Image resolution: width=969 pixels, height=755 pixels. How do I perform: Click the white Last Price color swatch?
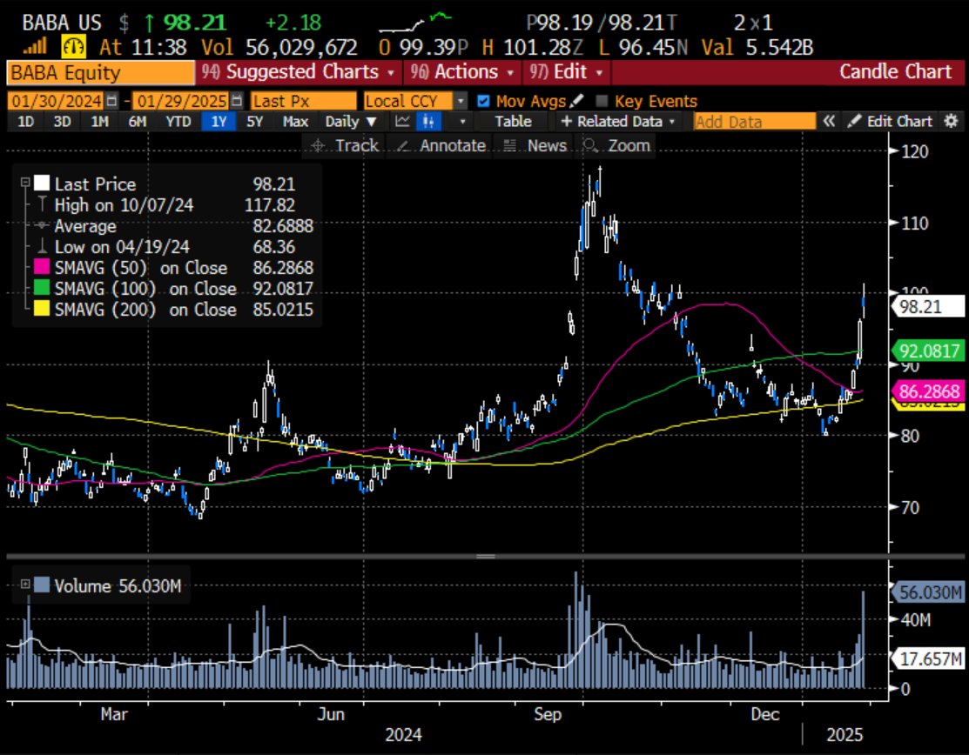pos(42,184)
